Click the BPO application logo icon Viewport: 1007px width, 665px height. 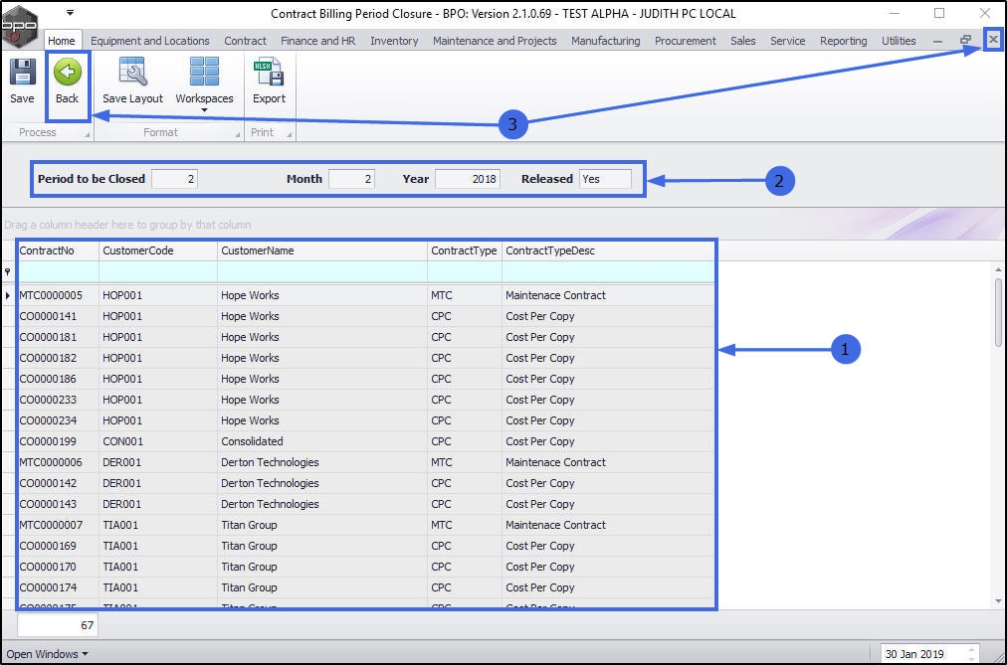click(x=20, y=24)
